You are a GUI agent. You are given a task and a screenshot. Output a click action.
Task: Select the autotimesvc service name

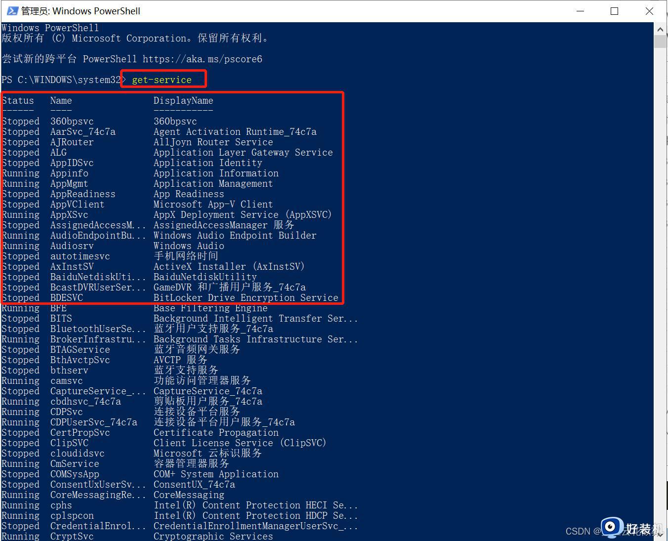coord(80,256)
